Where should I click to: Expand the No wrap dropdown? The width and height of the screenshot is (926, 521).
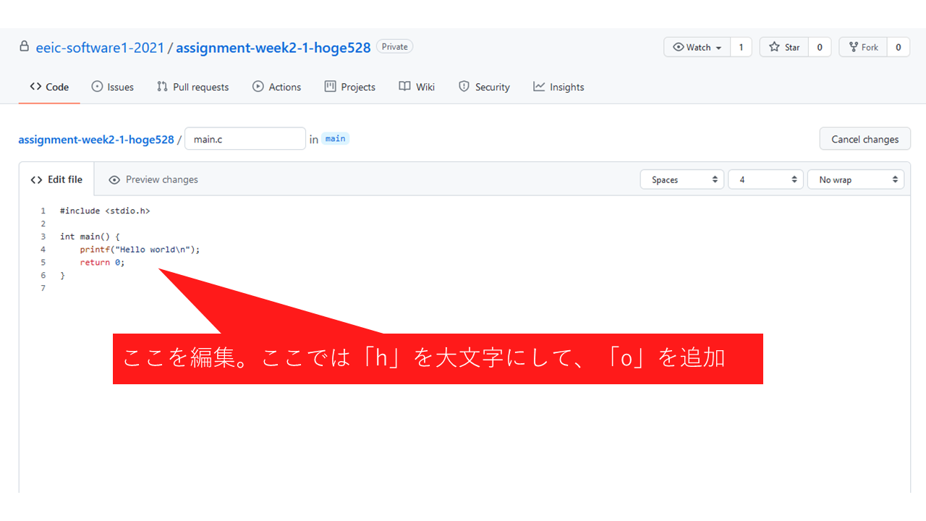pyautogui.click(x=855, y=179)
